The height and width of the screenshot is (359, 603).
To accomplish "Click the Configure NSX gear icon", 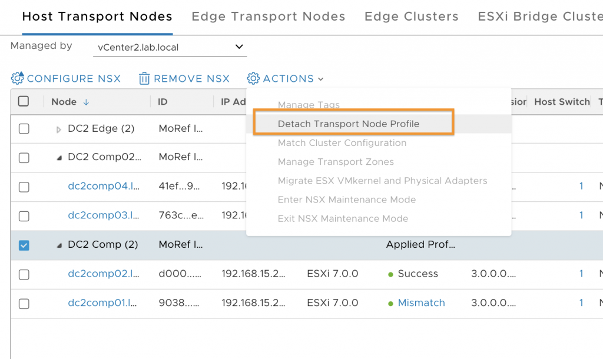I will [17, 78].
